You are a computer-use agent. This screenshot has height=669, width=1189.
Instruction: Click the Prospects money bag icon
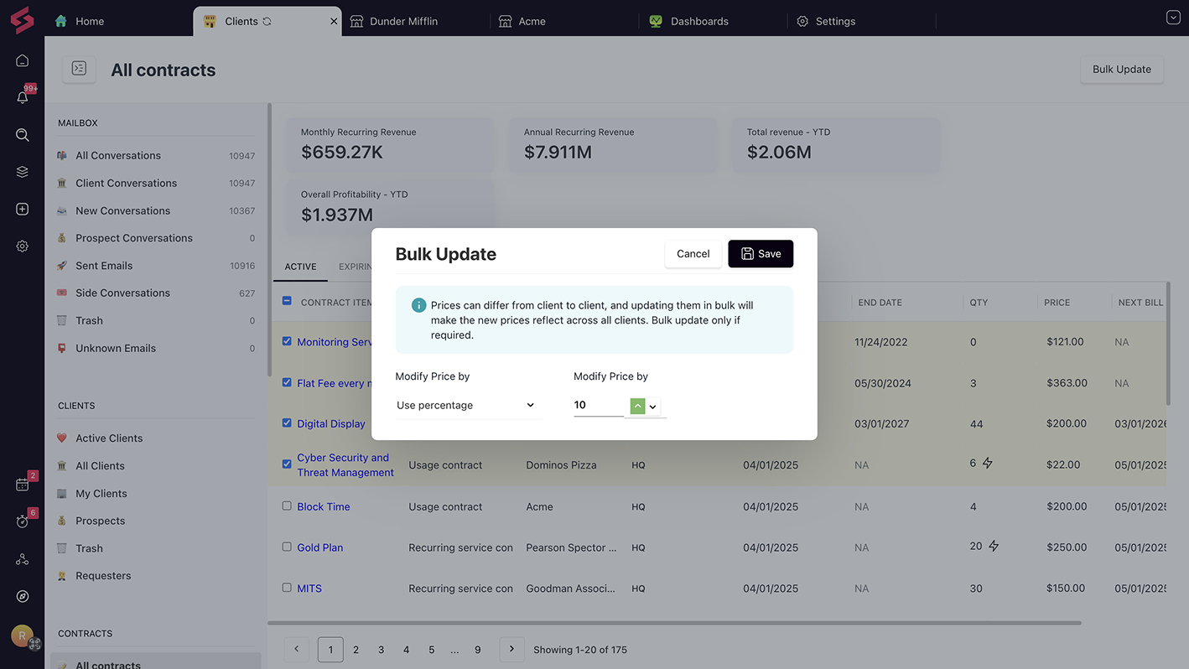click(x=62, y=521)
